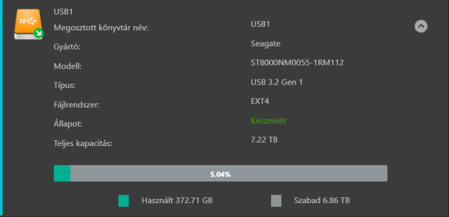Click the Szabad 6.86 TB label
Screen dimensions: 449x217
pyautogui.click(x=322, y=200)
